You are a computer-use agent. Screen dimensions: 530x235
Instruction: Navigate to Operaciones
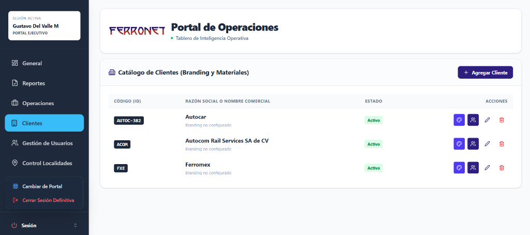[x=45, y=103]
